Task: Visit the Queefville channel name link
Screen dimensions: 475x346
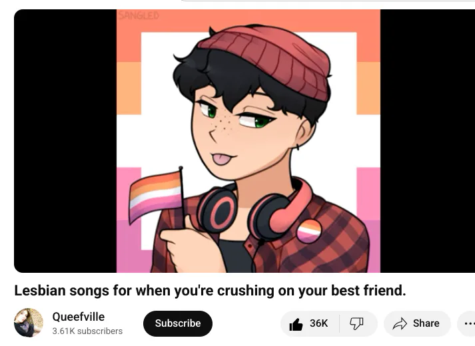Action: coord(79,317)
